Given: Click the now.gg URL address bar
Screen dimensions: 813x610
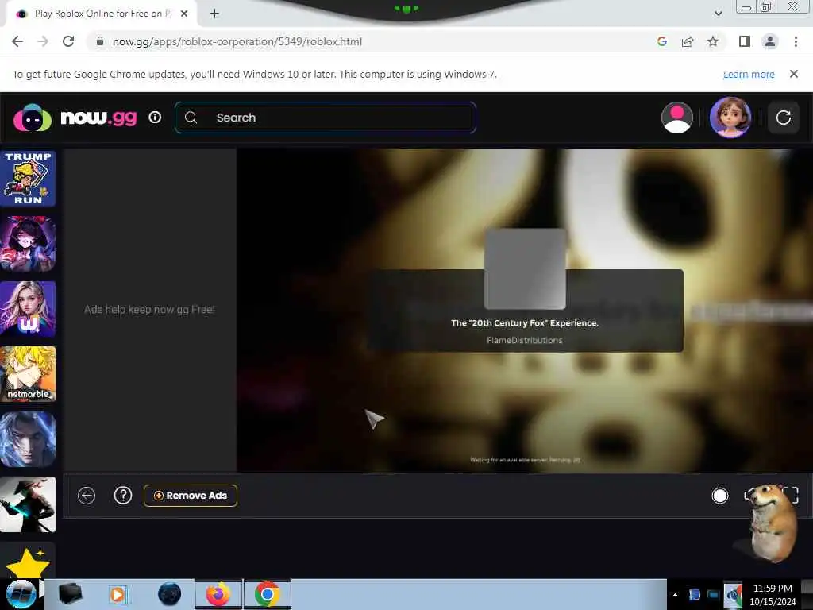Looking at the screenshot, I should coord(237,41).
